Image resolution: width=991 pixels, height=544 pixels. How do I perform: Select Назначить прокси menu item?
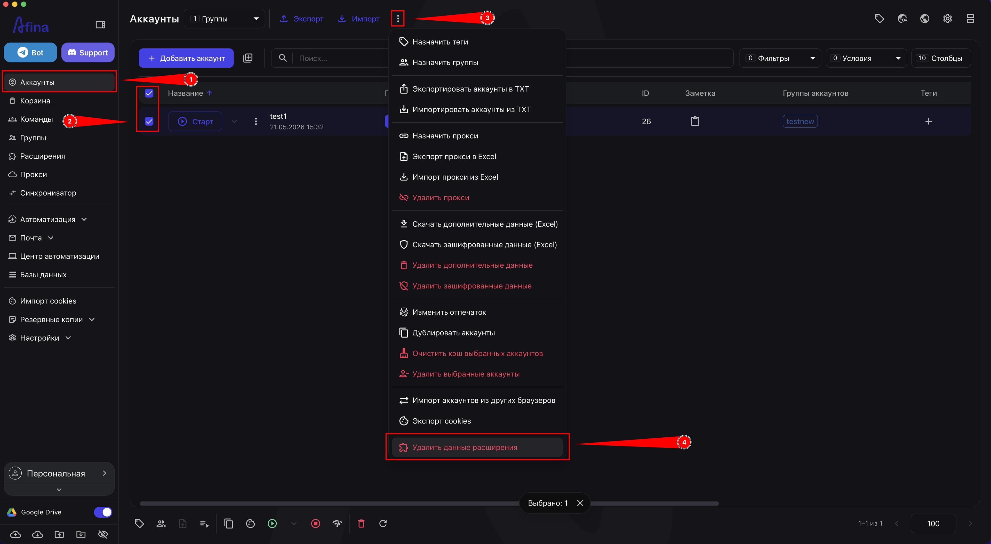pyautogui.click(x=477, y=136)
